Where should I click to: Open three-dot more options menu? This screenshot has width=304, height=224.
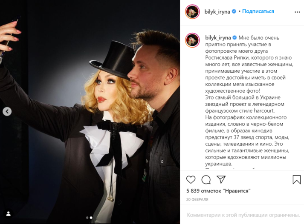coord(297,12)
